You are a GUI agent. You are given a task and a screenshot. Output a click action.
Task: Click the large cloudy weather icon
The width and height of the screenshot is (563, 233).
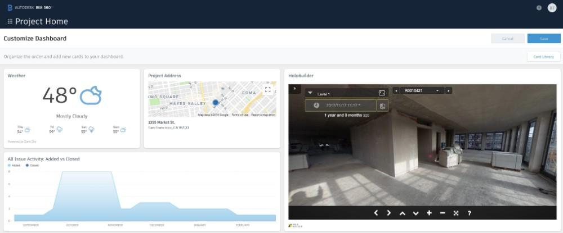click(91, 95)
